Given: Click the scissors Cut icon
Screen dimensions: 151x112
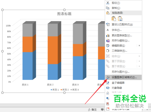Looking at the screenshot, I should click(108, 3).
